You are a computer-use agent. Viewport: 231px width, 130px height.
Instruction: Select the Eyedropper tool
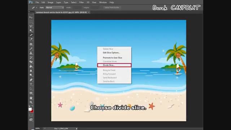tap(31, 39)
